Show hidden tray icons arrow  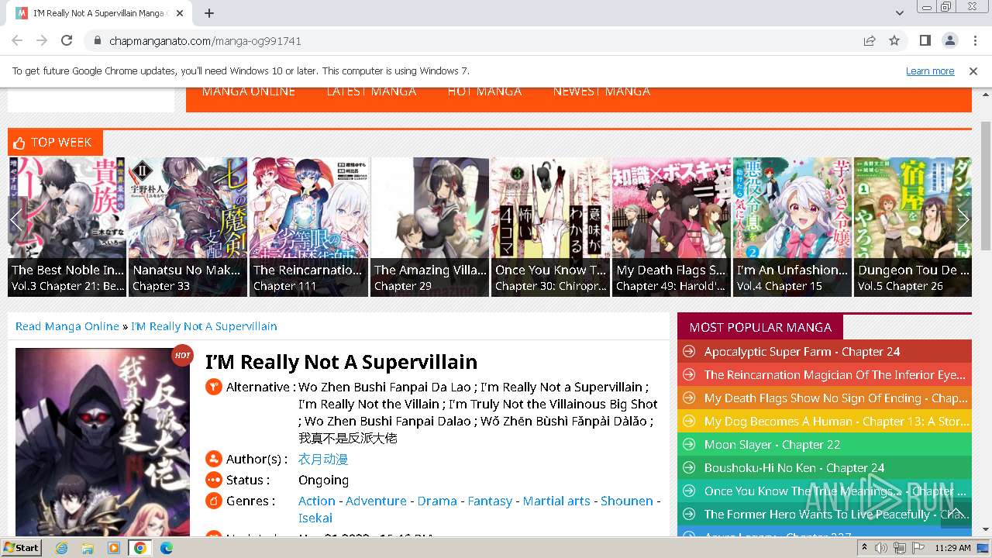(x=864, y=548)
